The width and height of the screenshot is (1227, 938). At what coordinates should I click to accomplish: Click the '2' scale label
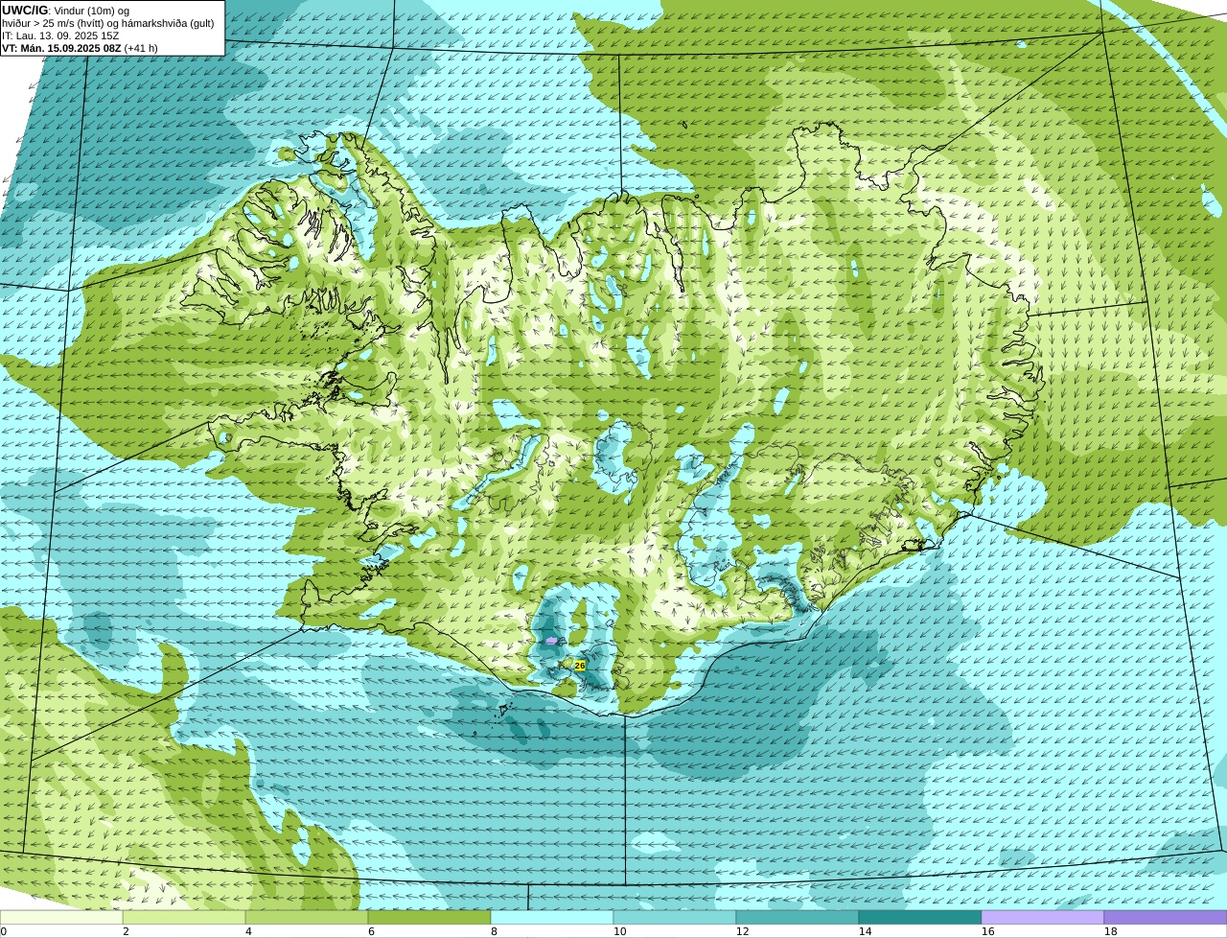pos(126,931)
